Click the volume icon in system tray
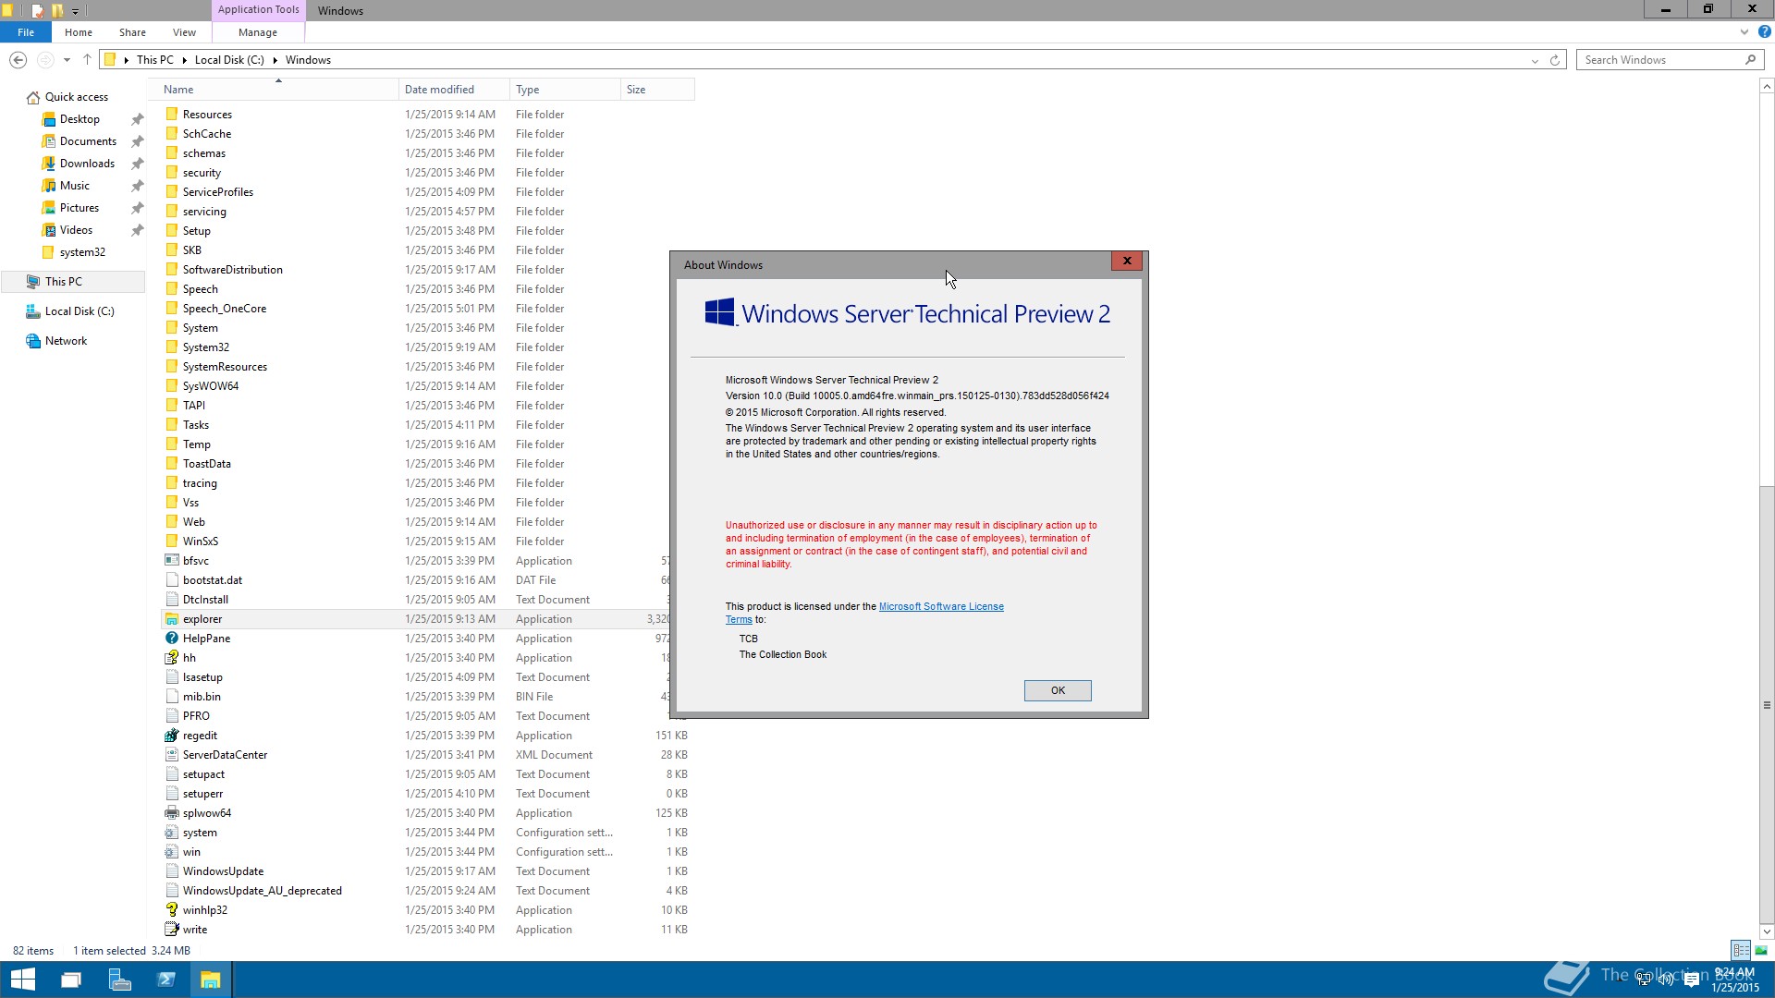Image resolution: width=1775 pixels, height=998 pixels. 1666,980
